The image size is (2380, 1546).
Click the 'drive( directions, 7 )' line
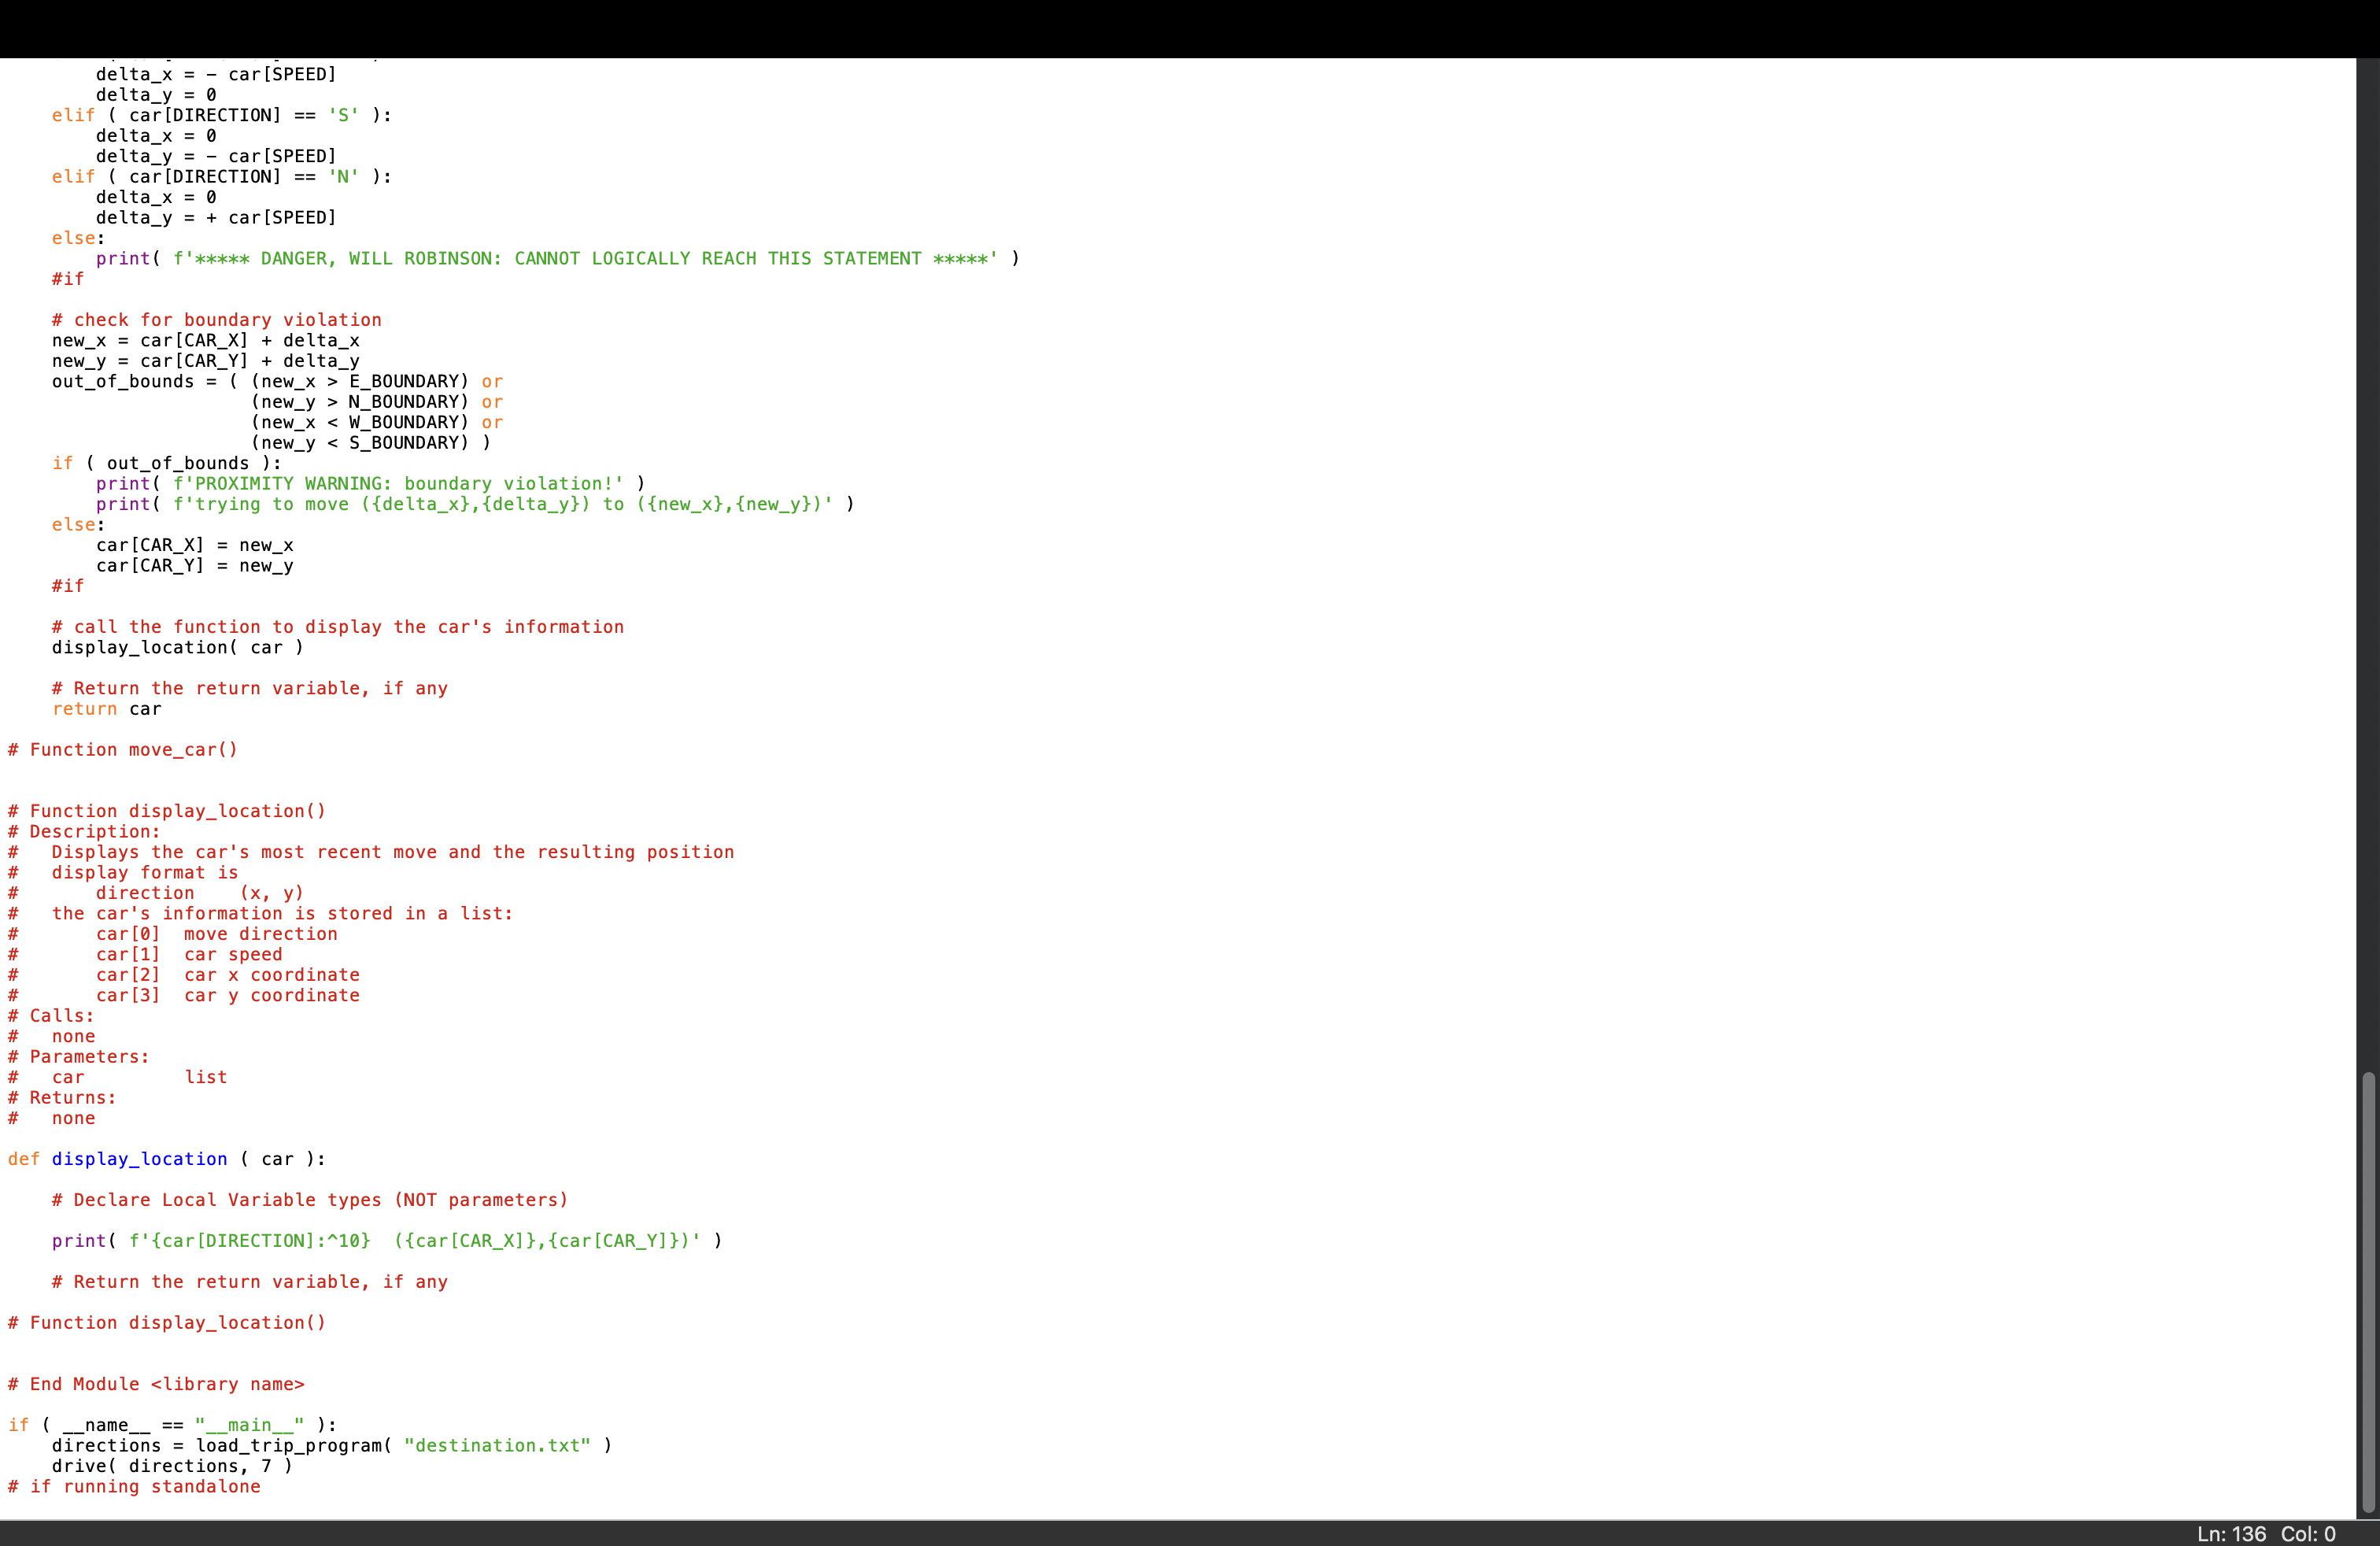tap(172, 1466)
